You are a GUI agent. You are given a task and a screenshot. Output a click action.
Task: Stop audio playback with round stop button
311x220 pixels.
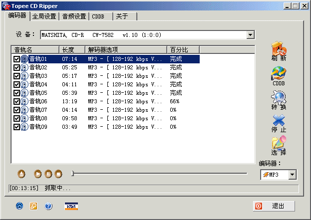tap(58, 174)
